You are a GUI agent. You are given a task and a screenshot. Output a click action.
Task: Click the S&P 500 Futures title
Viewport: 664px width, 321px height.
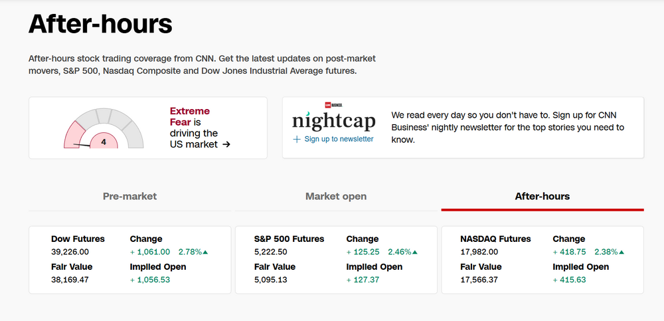pos(289,239)
